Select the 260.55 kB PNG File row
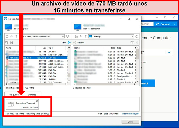The height and width of the screenshot is (128, 179). click(x=37, y=70)
